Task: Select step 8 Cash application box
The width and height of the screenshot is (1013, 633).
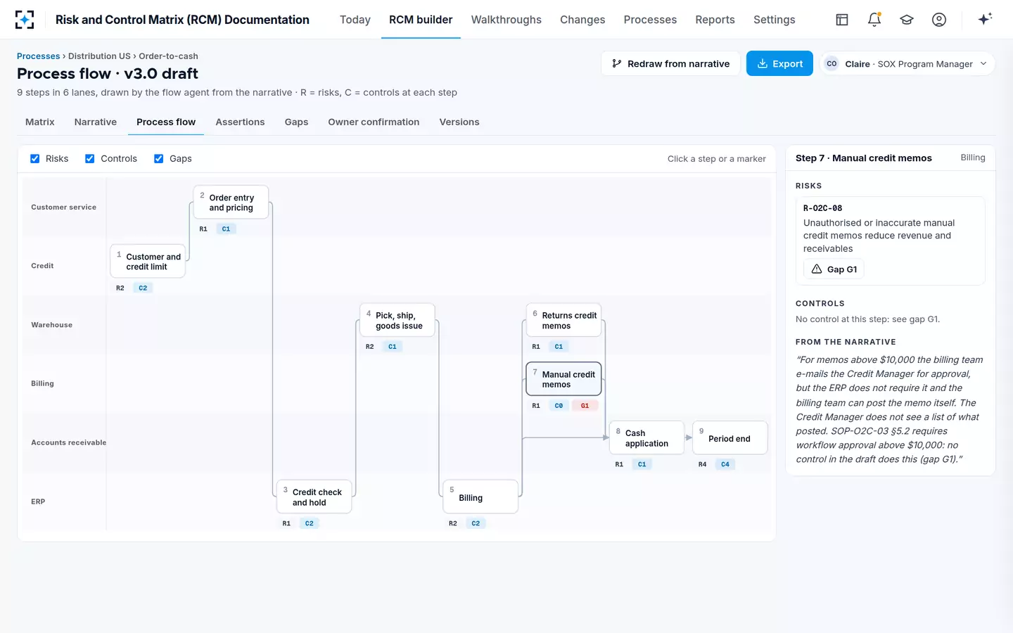Action: (646, 438)
